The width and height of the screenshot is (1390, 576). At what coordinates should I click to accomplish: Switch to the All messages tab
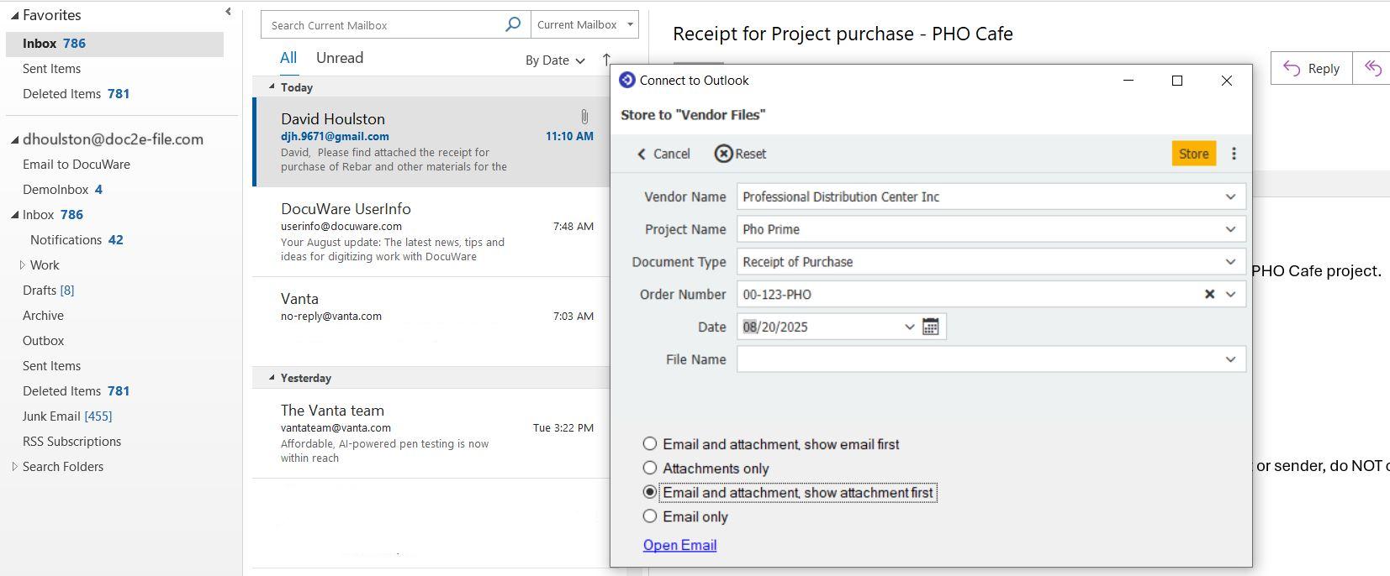(288, 58)
